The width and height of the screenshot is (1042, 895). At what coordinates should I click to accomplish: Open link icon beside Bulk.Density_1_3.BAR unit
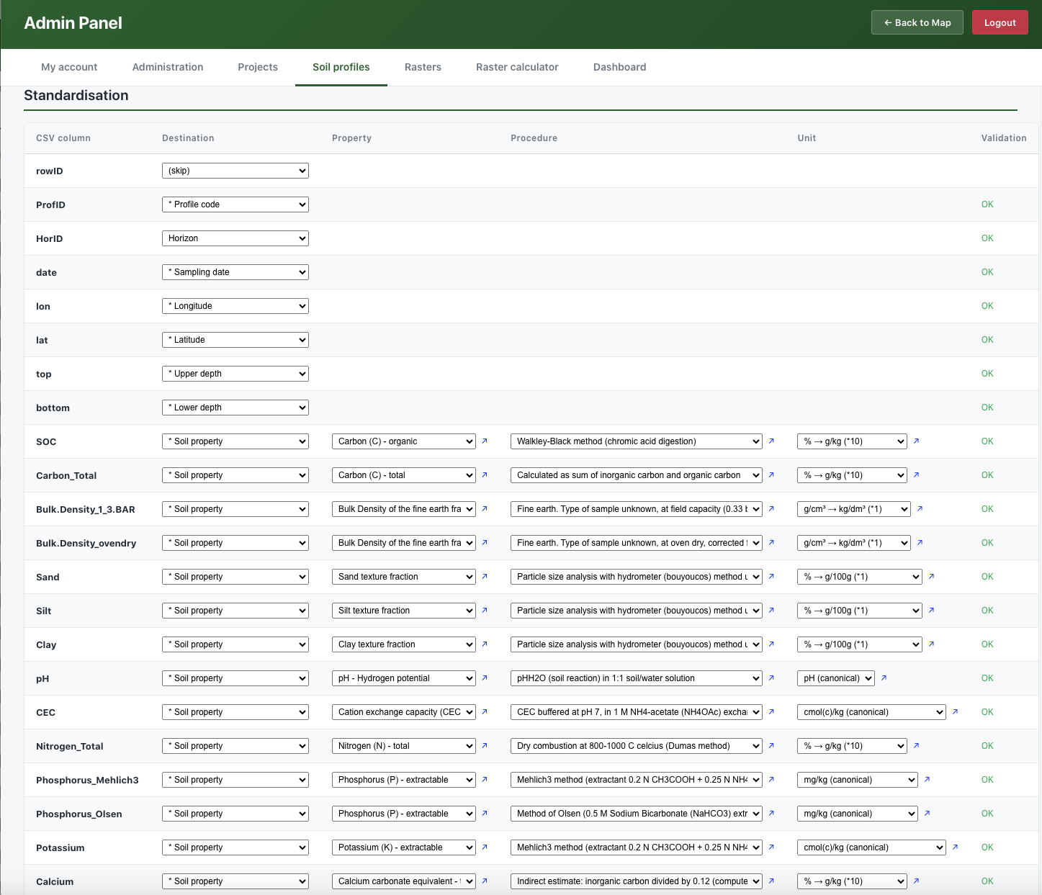[920, 509]
